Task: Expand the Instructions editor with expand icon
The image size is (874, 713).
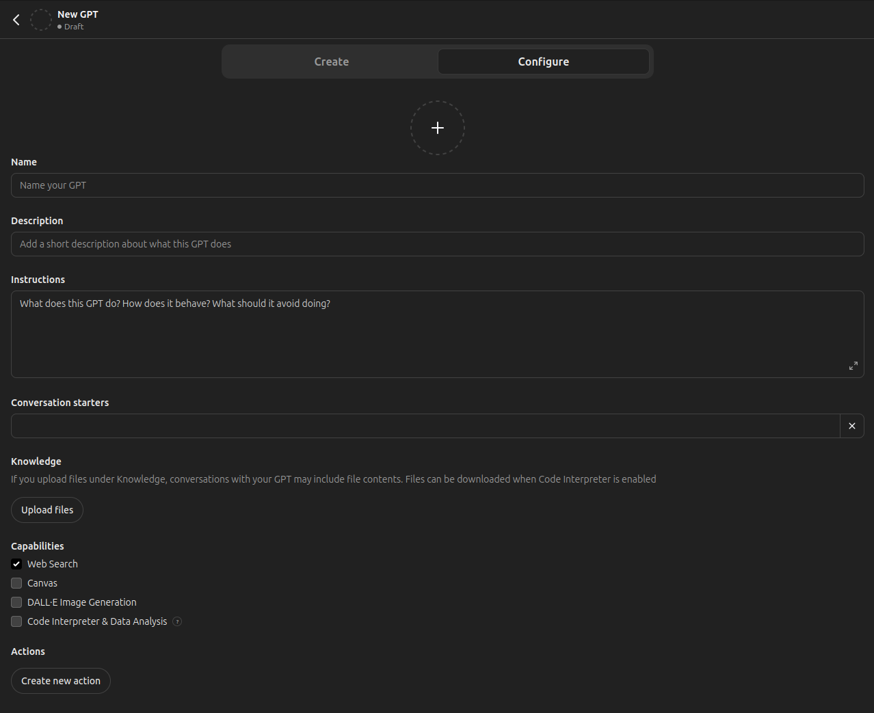Action: [x=853, y=366]
